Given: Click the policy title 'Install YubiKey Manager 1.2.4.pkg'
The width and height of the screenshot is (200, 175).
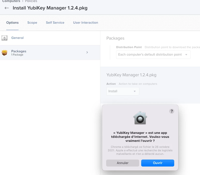Looking at the screenshot, I should 50,8.
